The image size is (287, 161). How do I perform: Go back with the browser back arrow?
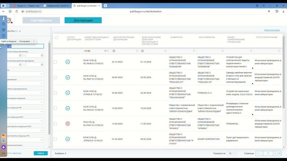(x=4, y=11)
